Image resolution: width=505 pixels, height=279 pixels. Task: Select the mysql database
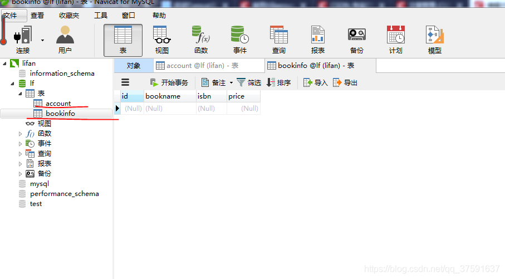coord(40,184)
